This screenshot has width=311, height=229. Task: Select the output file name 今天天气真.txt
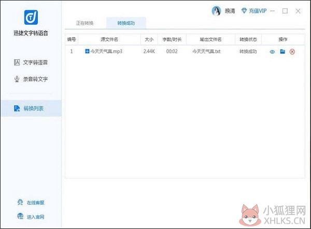[206, 51]
